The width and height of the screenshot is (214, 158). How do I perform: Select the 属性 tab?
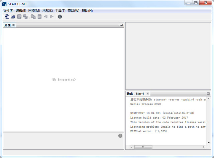tap(9, 25)
